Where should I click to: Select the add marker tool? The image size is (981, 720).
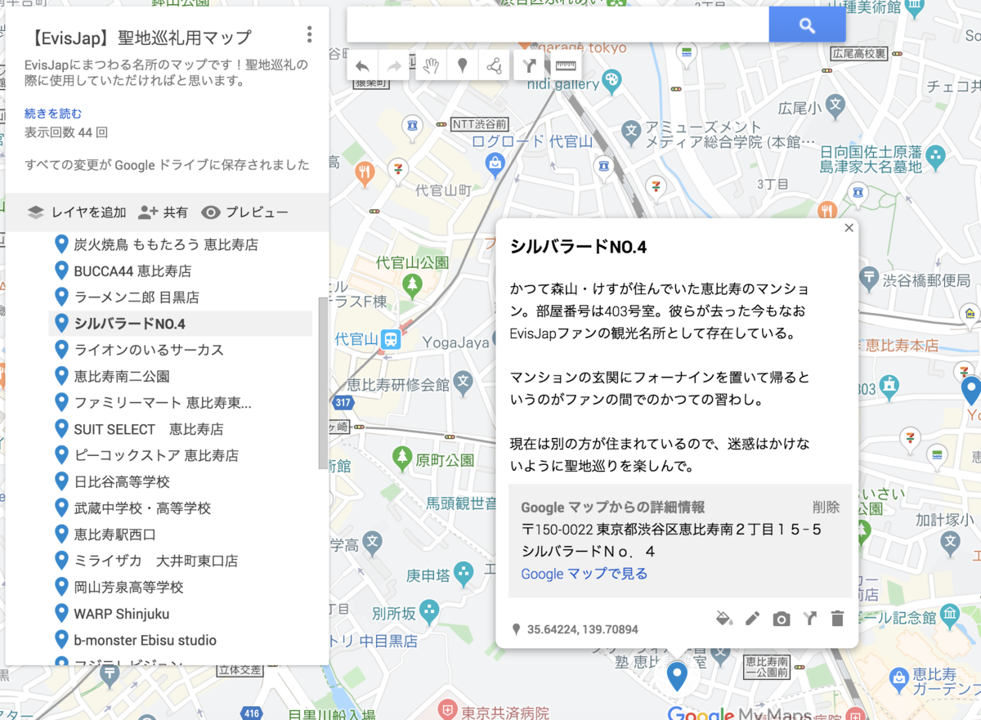coord(463,66)
